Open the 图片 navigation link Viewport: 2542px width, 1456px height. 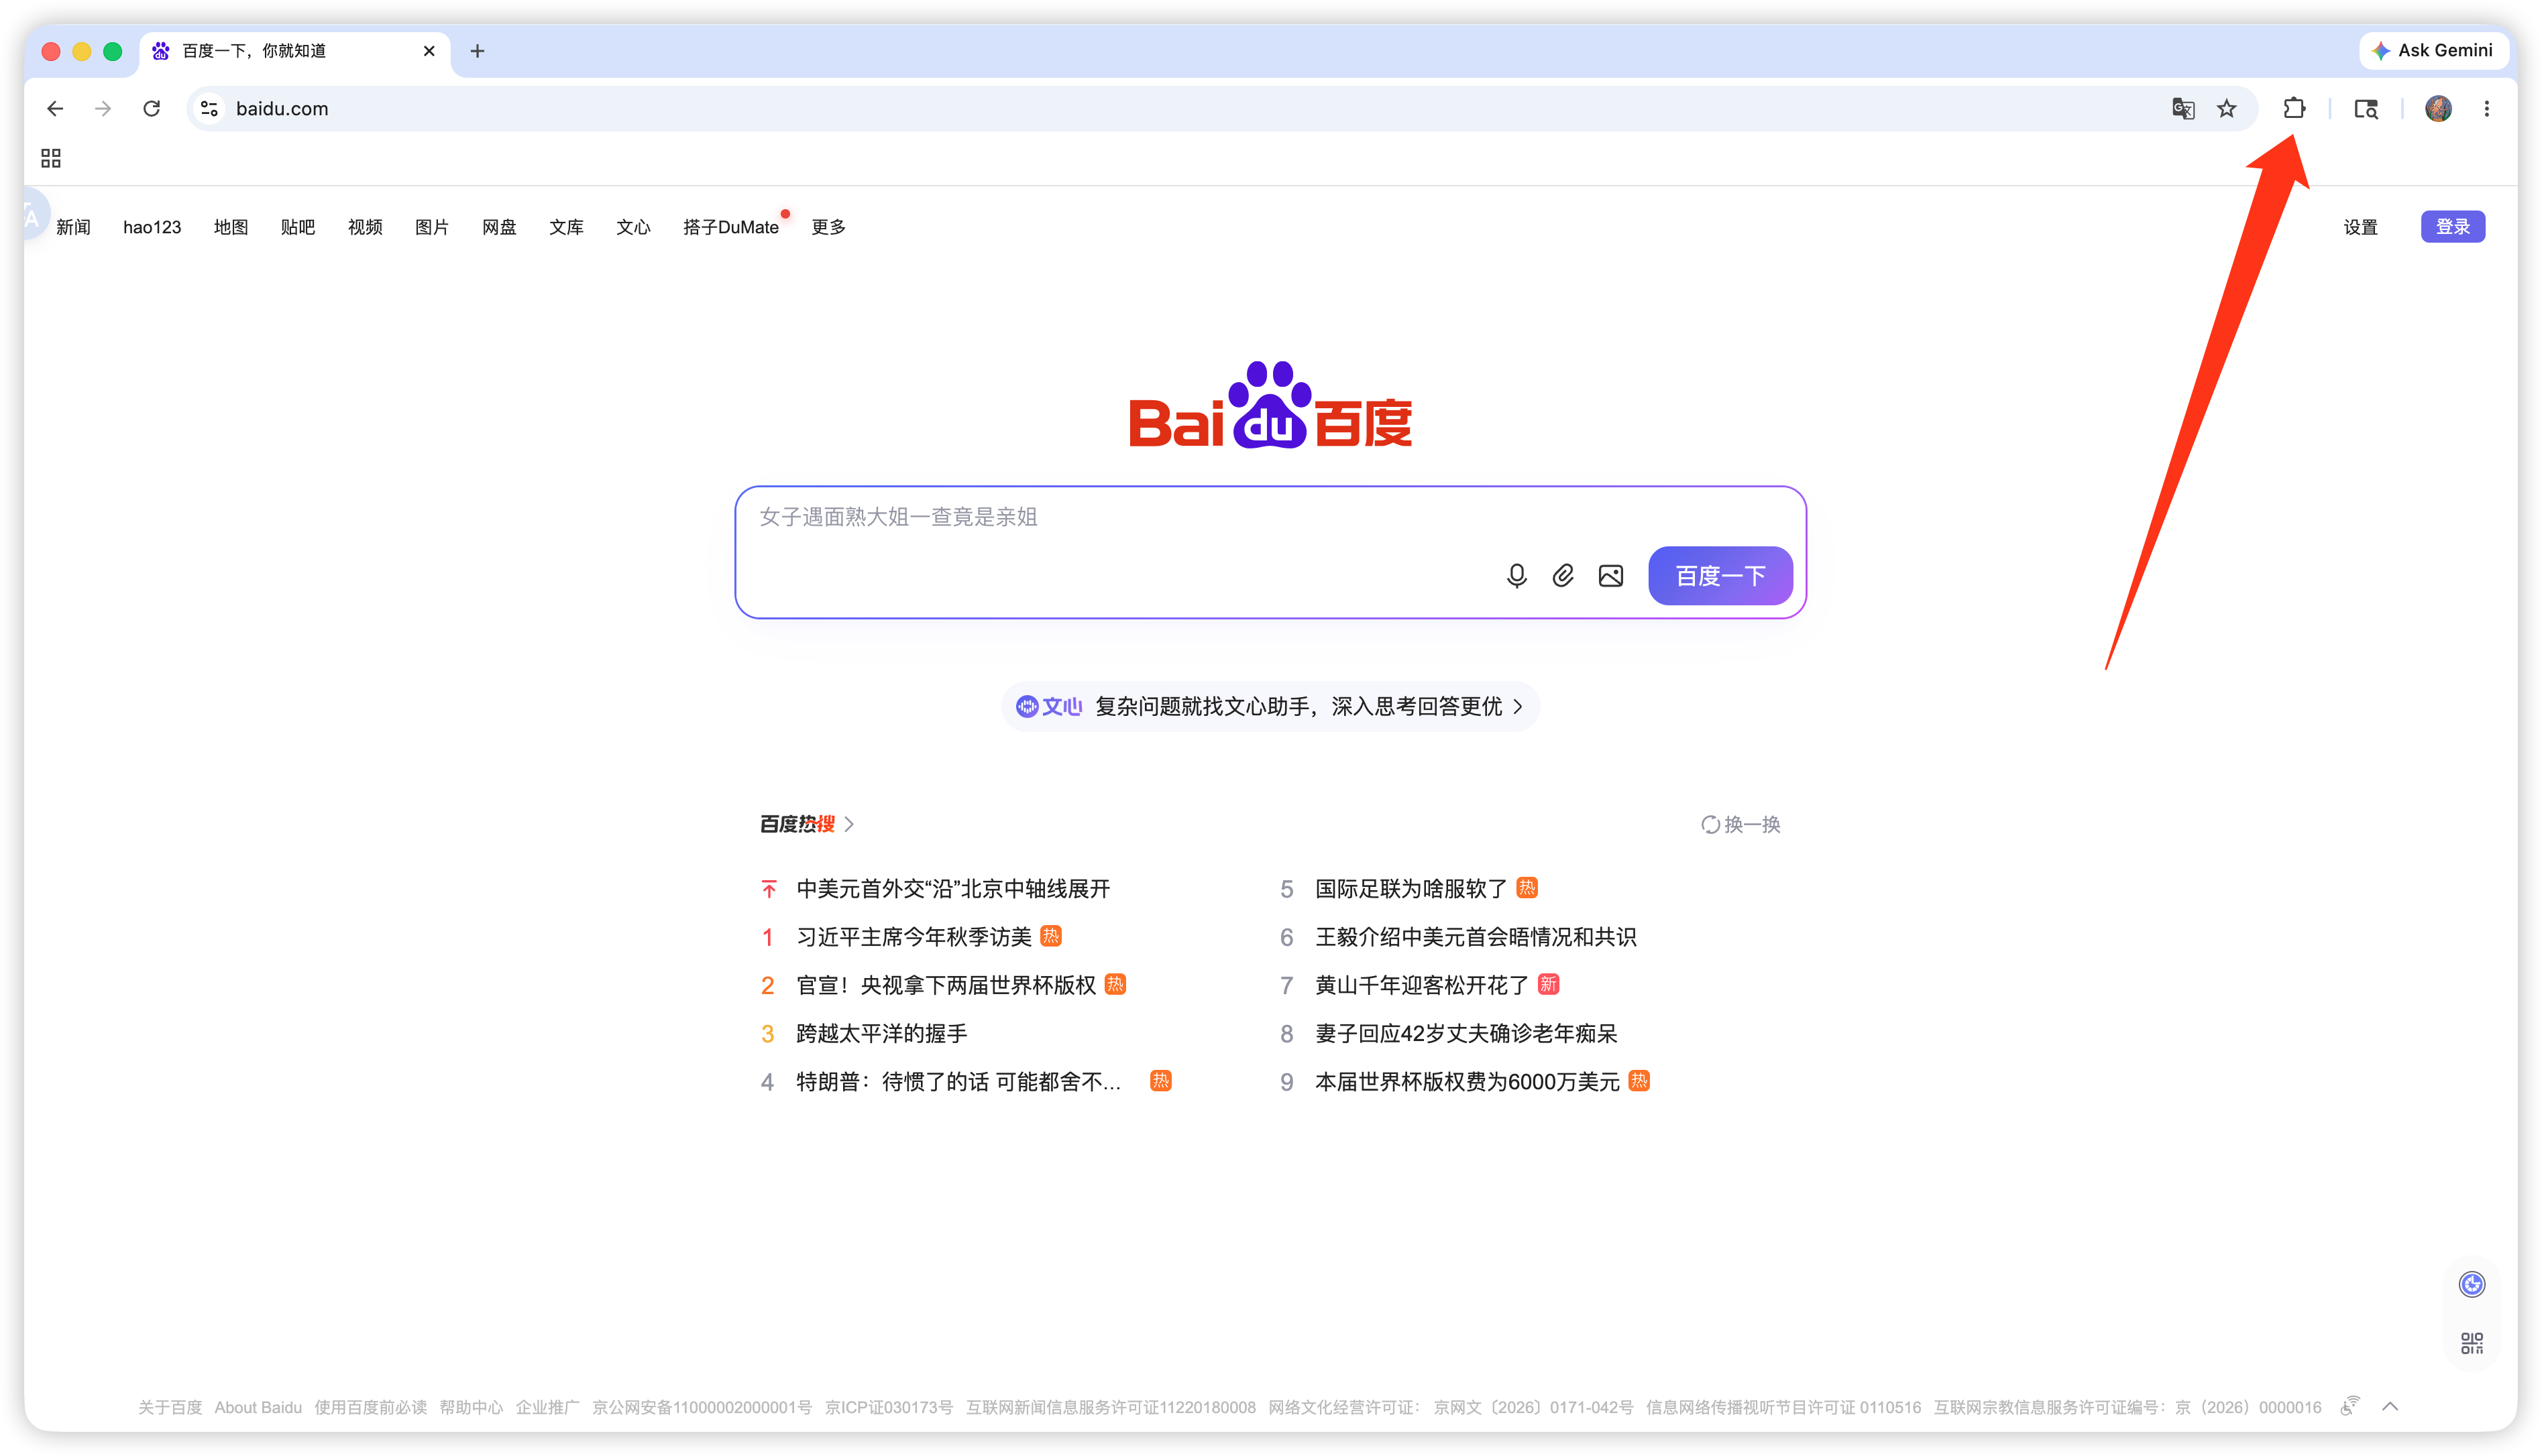point(432,227)
